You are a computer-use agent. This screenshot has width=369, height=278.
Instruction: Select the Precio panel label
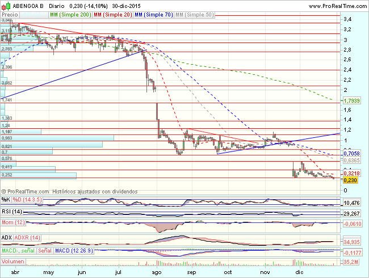(x=10, y=15)
